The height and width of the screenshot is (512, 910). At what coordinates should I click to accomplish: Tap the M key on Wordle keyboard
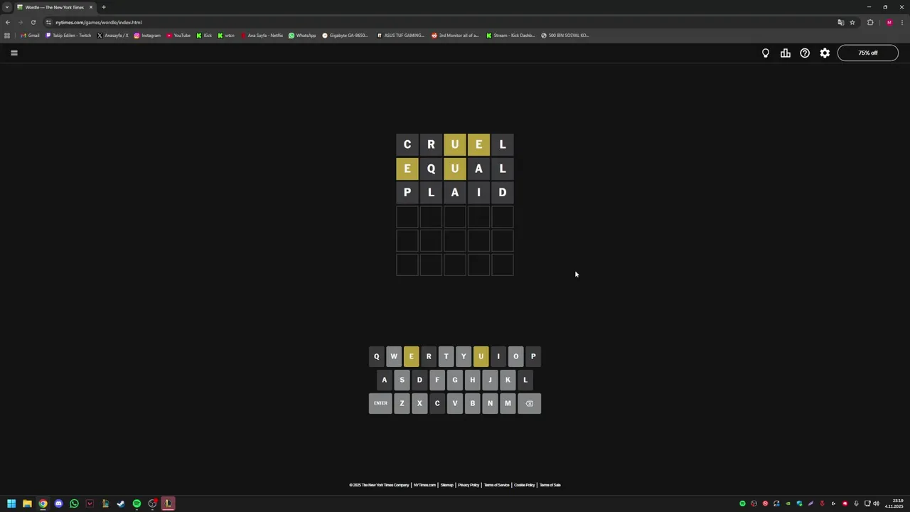(508, 403)
